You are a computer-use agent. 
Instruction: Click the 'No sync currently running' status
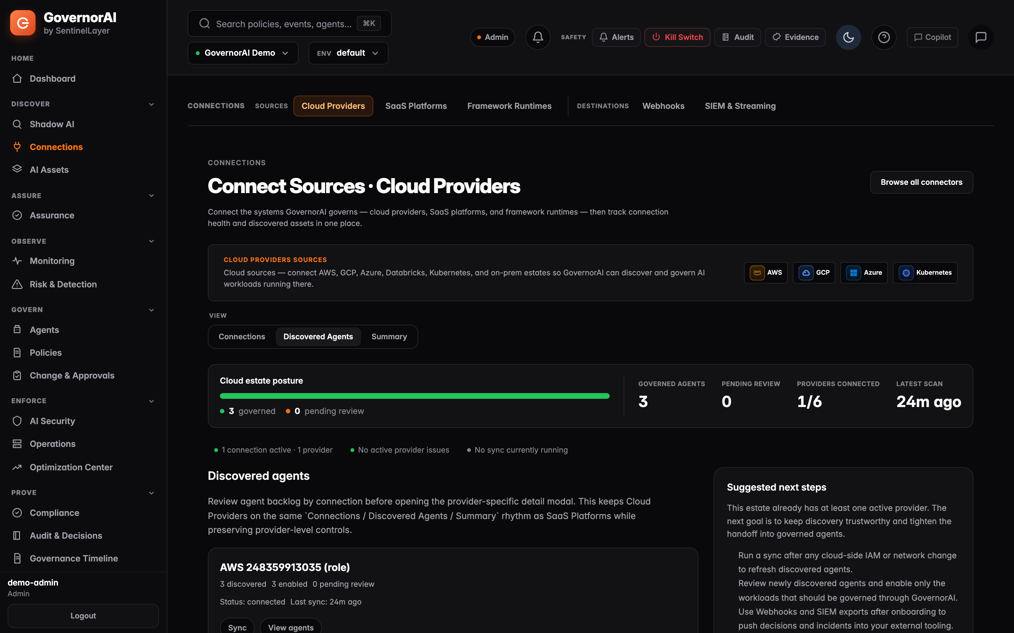click(517, 450)
